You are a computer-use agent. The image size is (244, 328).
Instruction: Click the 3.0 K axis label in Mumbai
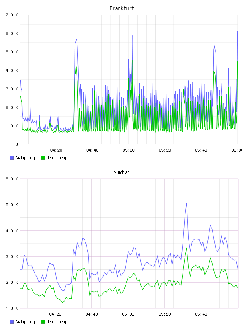tap(12, 257)
